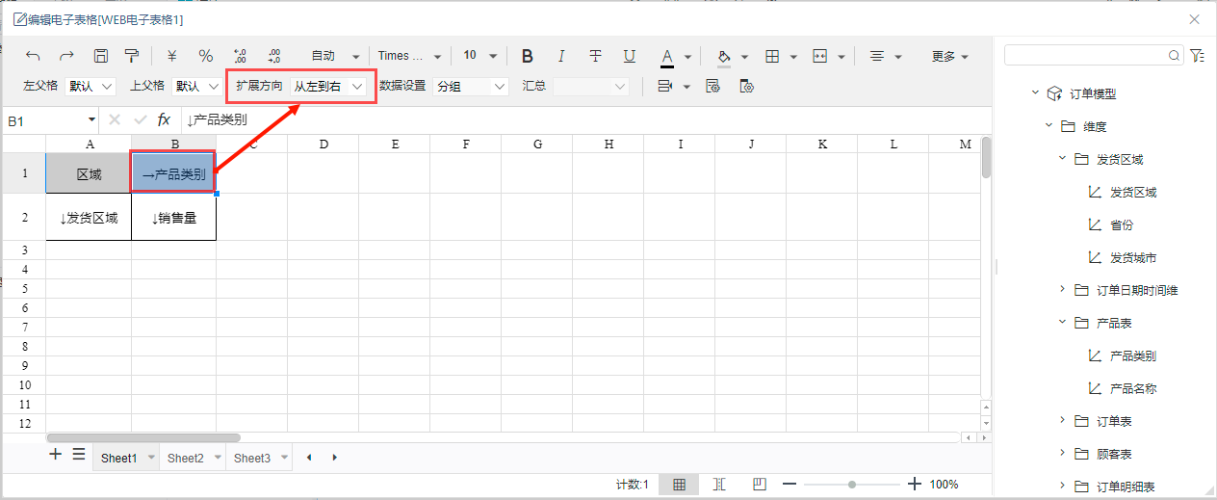
Task: Open fill color dropdown arrow
Action: tap(745, 57)
